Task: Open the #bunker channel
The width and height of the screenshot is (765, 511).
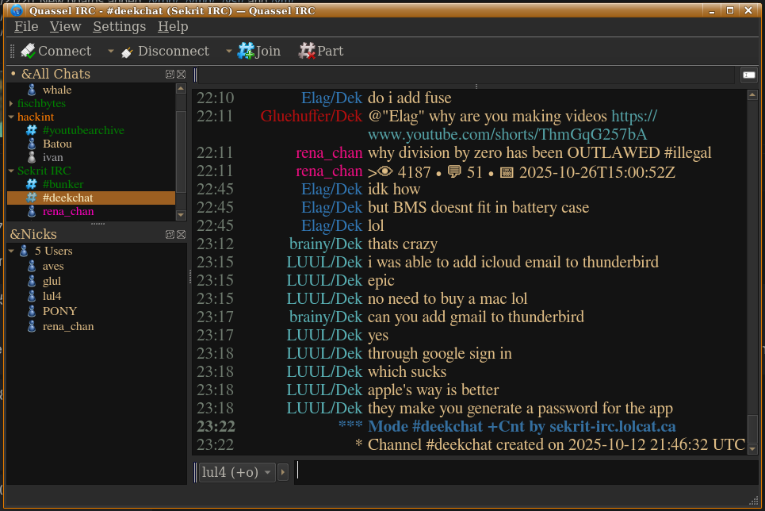Action: [x=63, y=184]
